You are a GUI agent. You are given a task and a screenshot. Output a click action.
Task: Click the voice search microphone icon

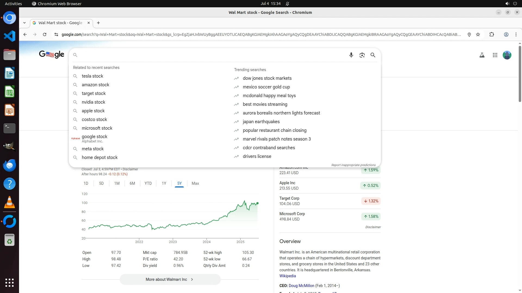(351, 55)
